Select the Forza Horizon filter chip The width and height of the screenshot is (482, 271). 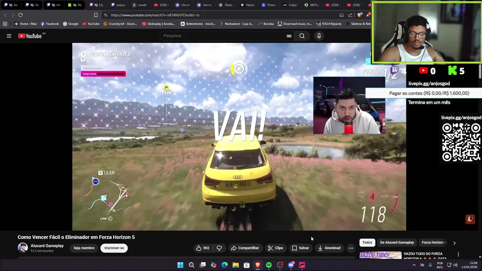click(x=433, y=242)
